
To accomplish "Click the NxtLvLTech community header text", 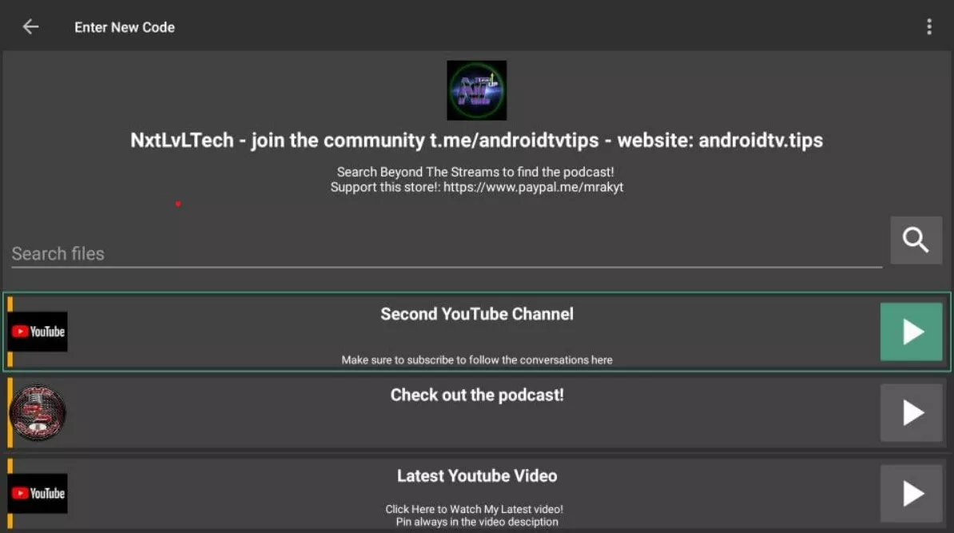I will (x=476, y=141).
